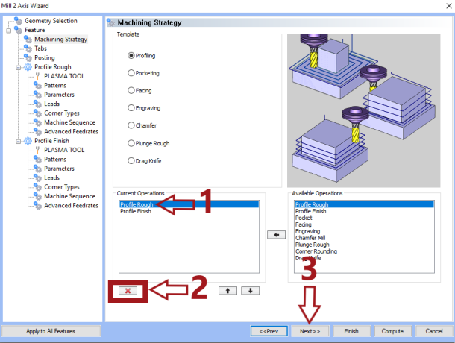Select the Pocketing template radio button

(x=131, y=73)
